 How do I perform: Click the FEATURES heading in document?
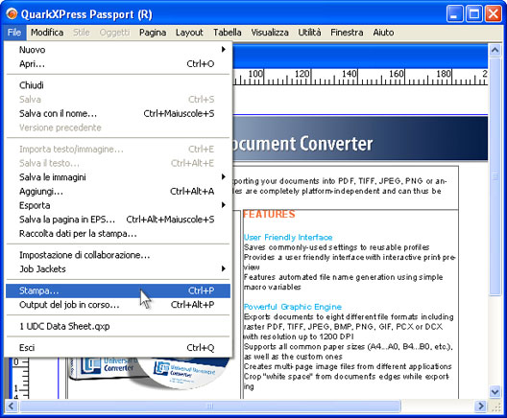(x=269, y=215)
